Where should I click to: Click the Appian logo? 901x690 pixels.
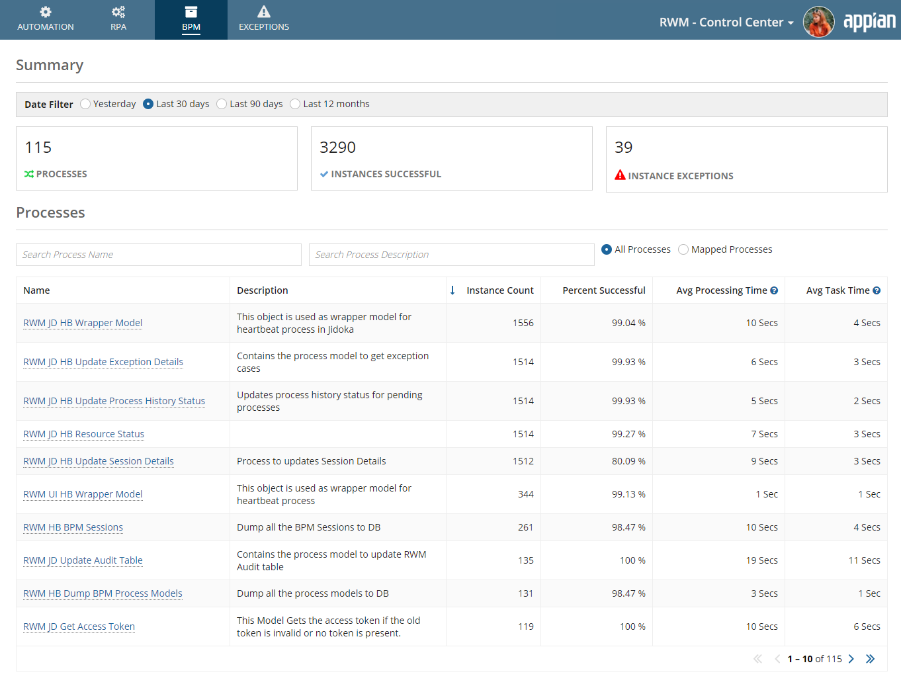pyautogui.click(x=869, y=22)
